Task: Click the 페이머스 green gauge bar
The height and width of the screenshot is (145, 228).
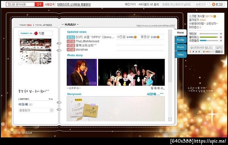Action: [209, 37]
